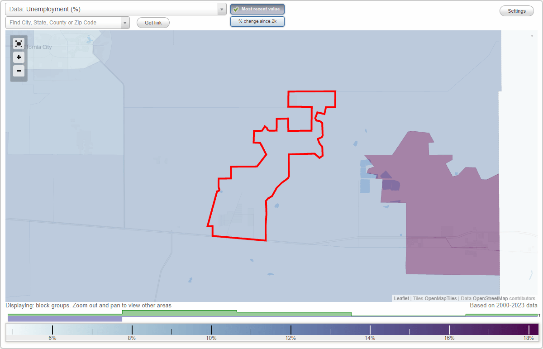Click the Leaflet attribution link
The image size is (543, 349).
(401, 298)
